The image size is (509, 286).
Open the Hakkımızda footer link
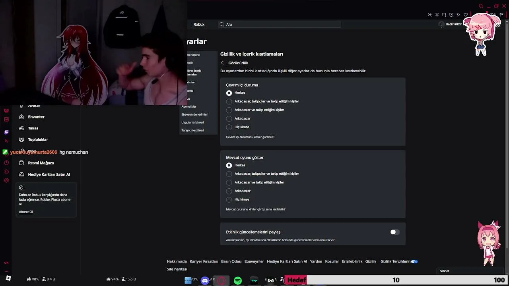coord(177,261)
